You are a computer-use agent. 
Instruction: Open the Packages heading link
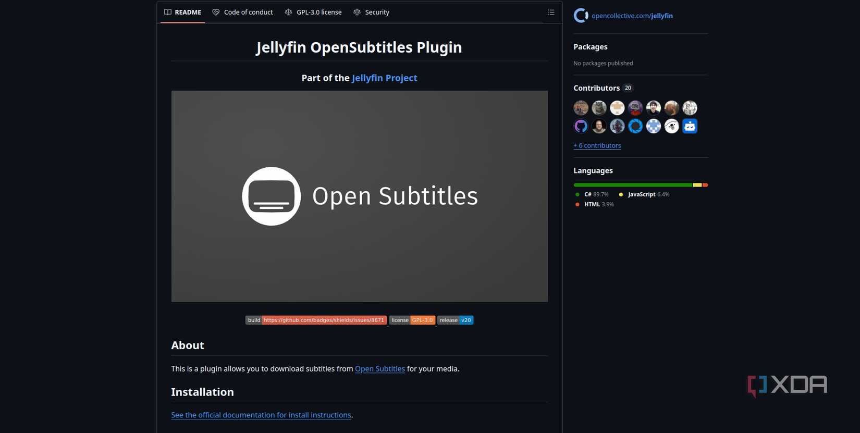click(x=591, y=47)
